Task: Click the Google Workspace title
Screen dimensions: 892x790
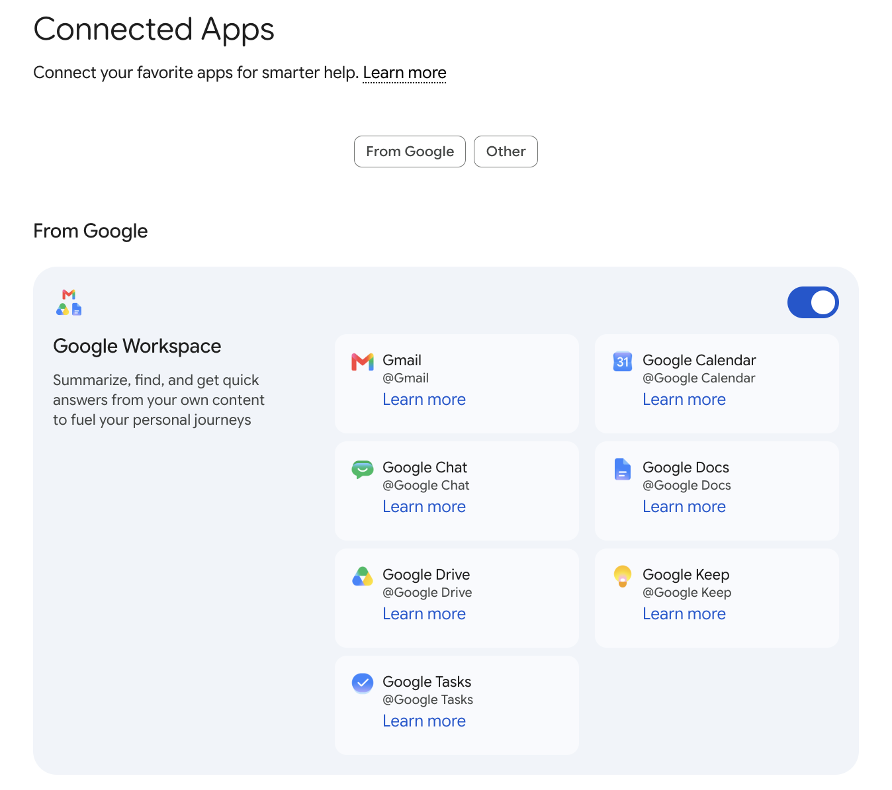Action: (x=137, y=346)
